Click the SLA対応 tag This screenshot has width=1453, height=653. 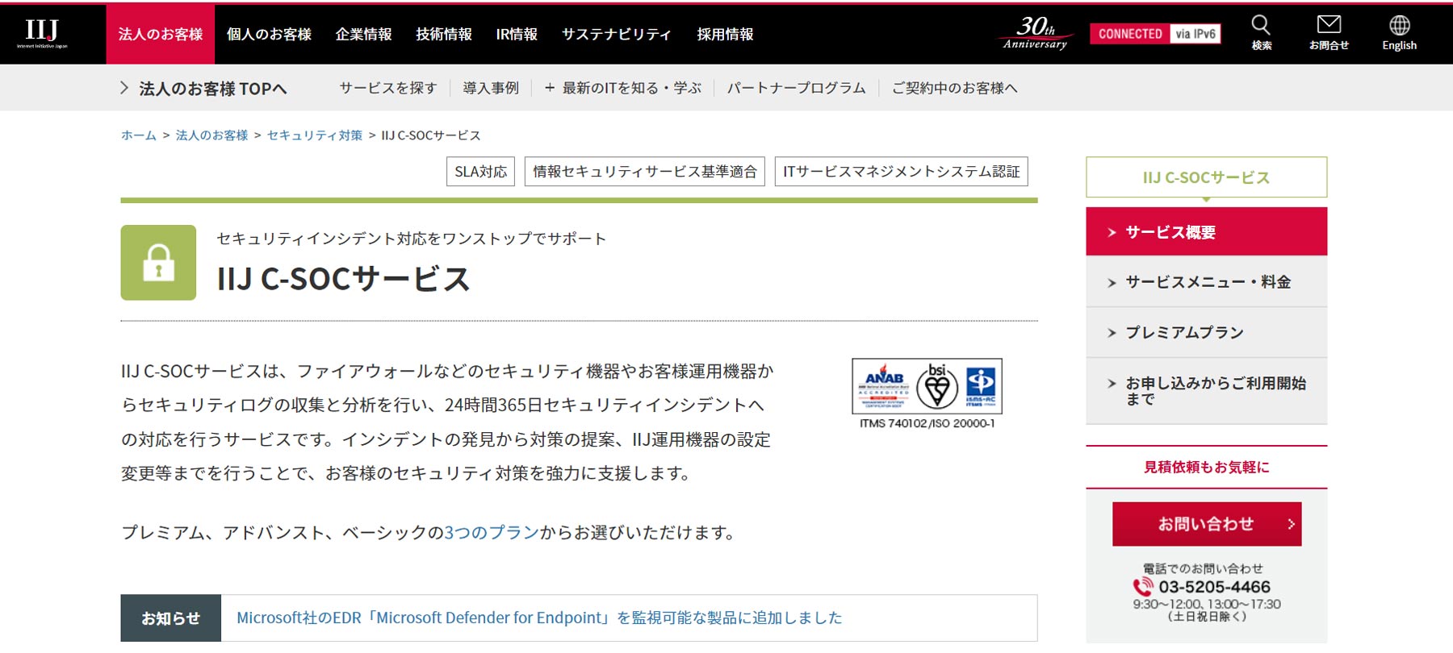(x=480, y=171)
